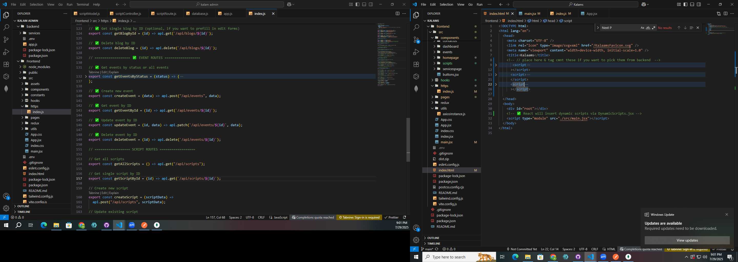Toggle panel in kalam admin window title bar

point(364,4)
